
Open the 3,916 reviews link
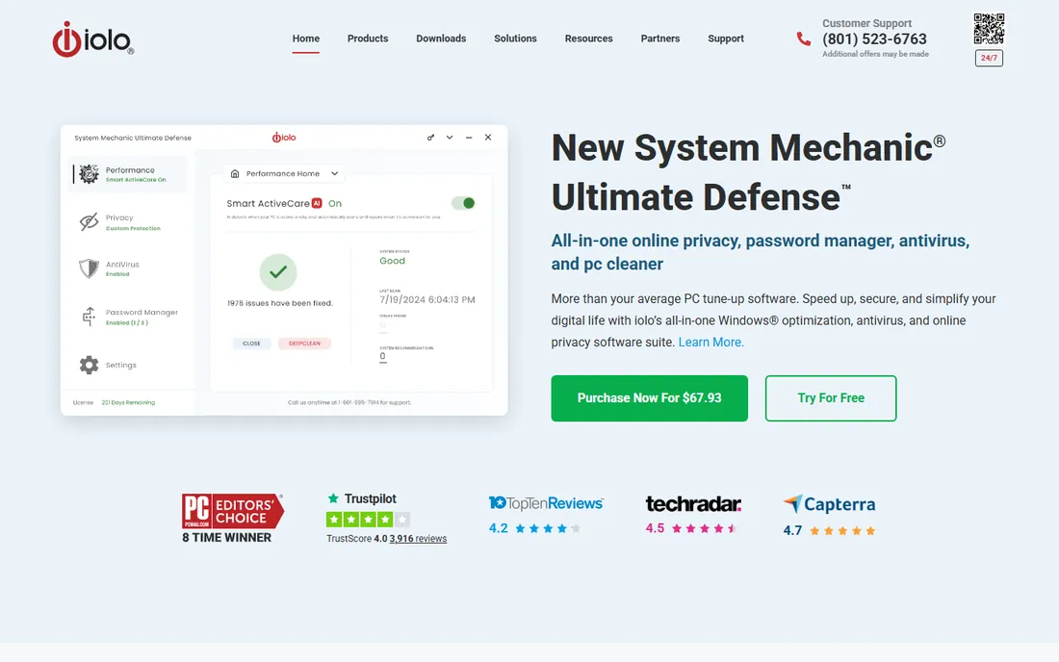pyautogui.click(x=418, y=539)
